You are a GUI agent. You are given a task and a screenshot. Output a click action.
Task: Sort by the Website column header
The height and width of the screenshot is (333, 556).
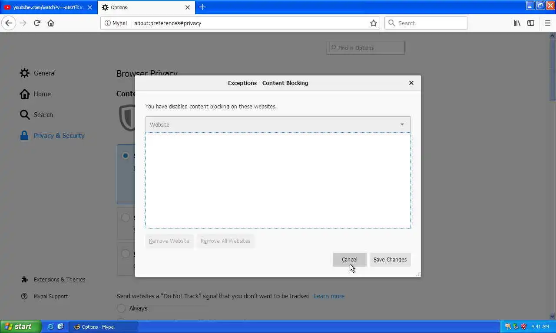(278, 124)
